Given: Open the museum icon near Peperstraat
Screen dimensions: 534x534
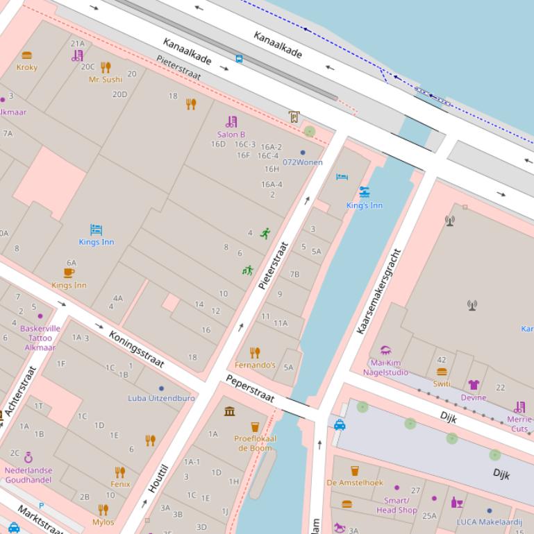Looking at the screenshot, I should point(230,411).
